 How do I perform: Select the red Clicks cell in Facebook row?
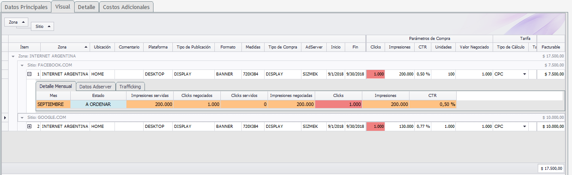(376, 74)
